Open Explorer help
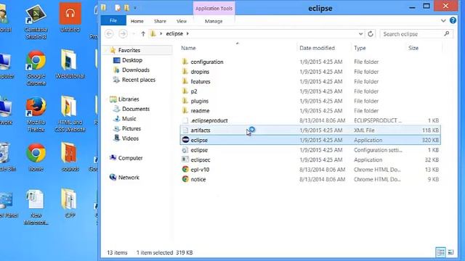Screen dimensions: 465x261 (453, 20)
